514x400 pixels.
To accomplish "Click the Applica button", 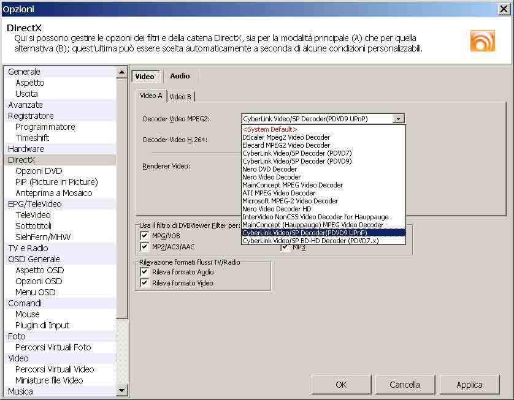I will pos(469,385).
